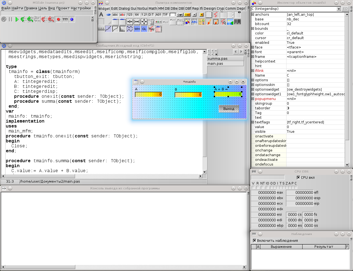
Task: Click the Выход button on form
Action: (x=229, y=109)
